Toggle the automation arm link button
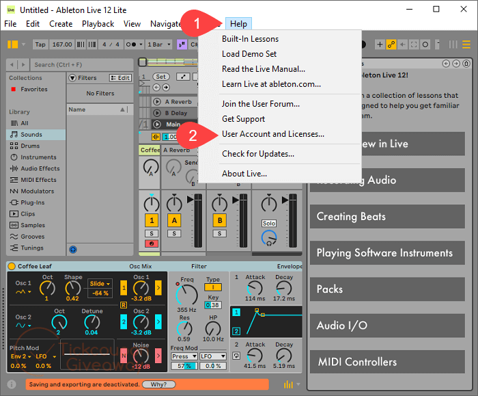 391,44
